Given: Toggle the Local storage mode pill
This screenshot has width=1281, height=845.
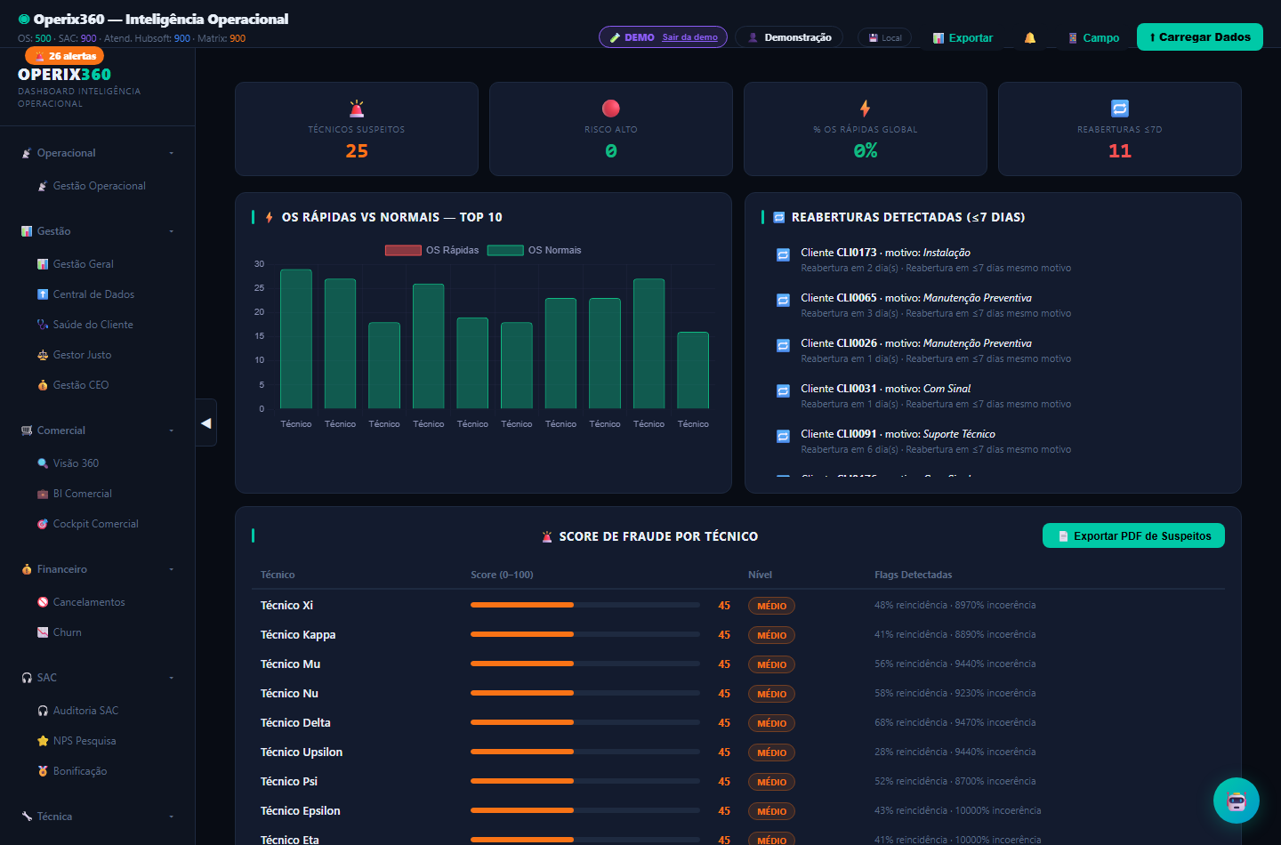Looking at the screenshot, I should (885, 37).
